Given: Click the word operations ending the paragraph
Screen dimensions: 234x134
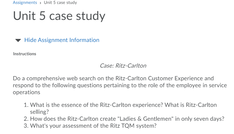Looking at the screenshot, I should coord(26,92).
